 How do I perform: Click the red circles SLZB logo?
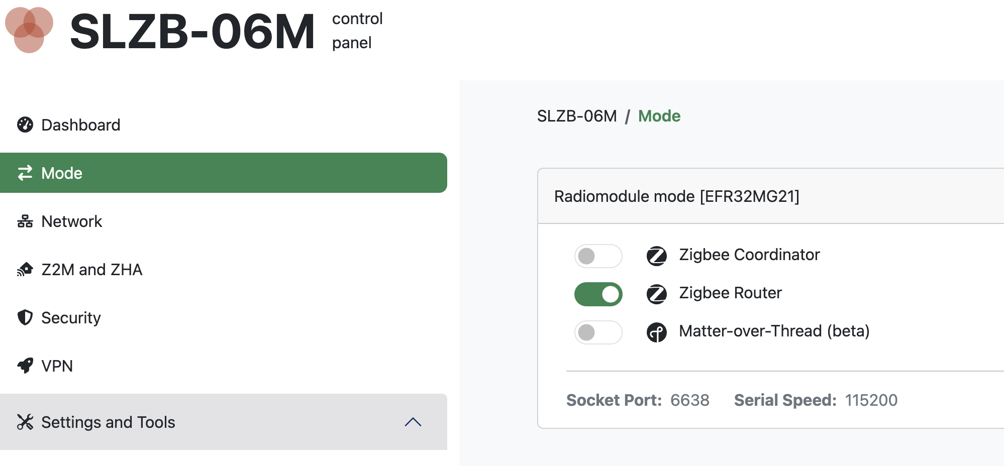[29, 30]
